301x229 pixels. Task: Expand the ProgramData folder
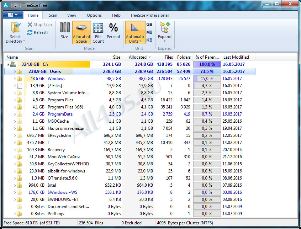pos(15,114)
